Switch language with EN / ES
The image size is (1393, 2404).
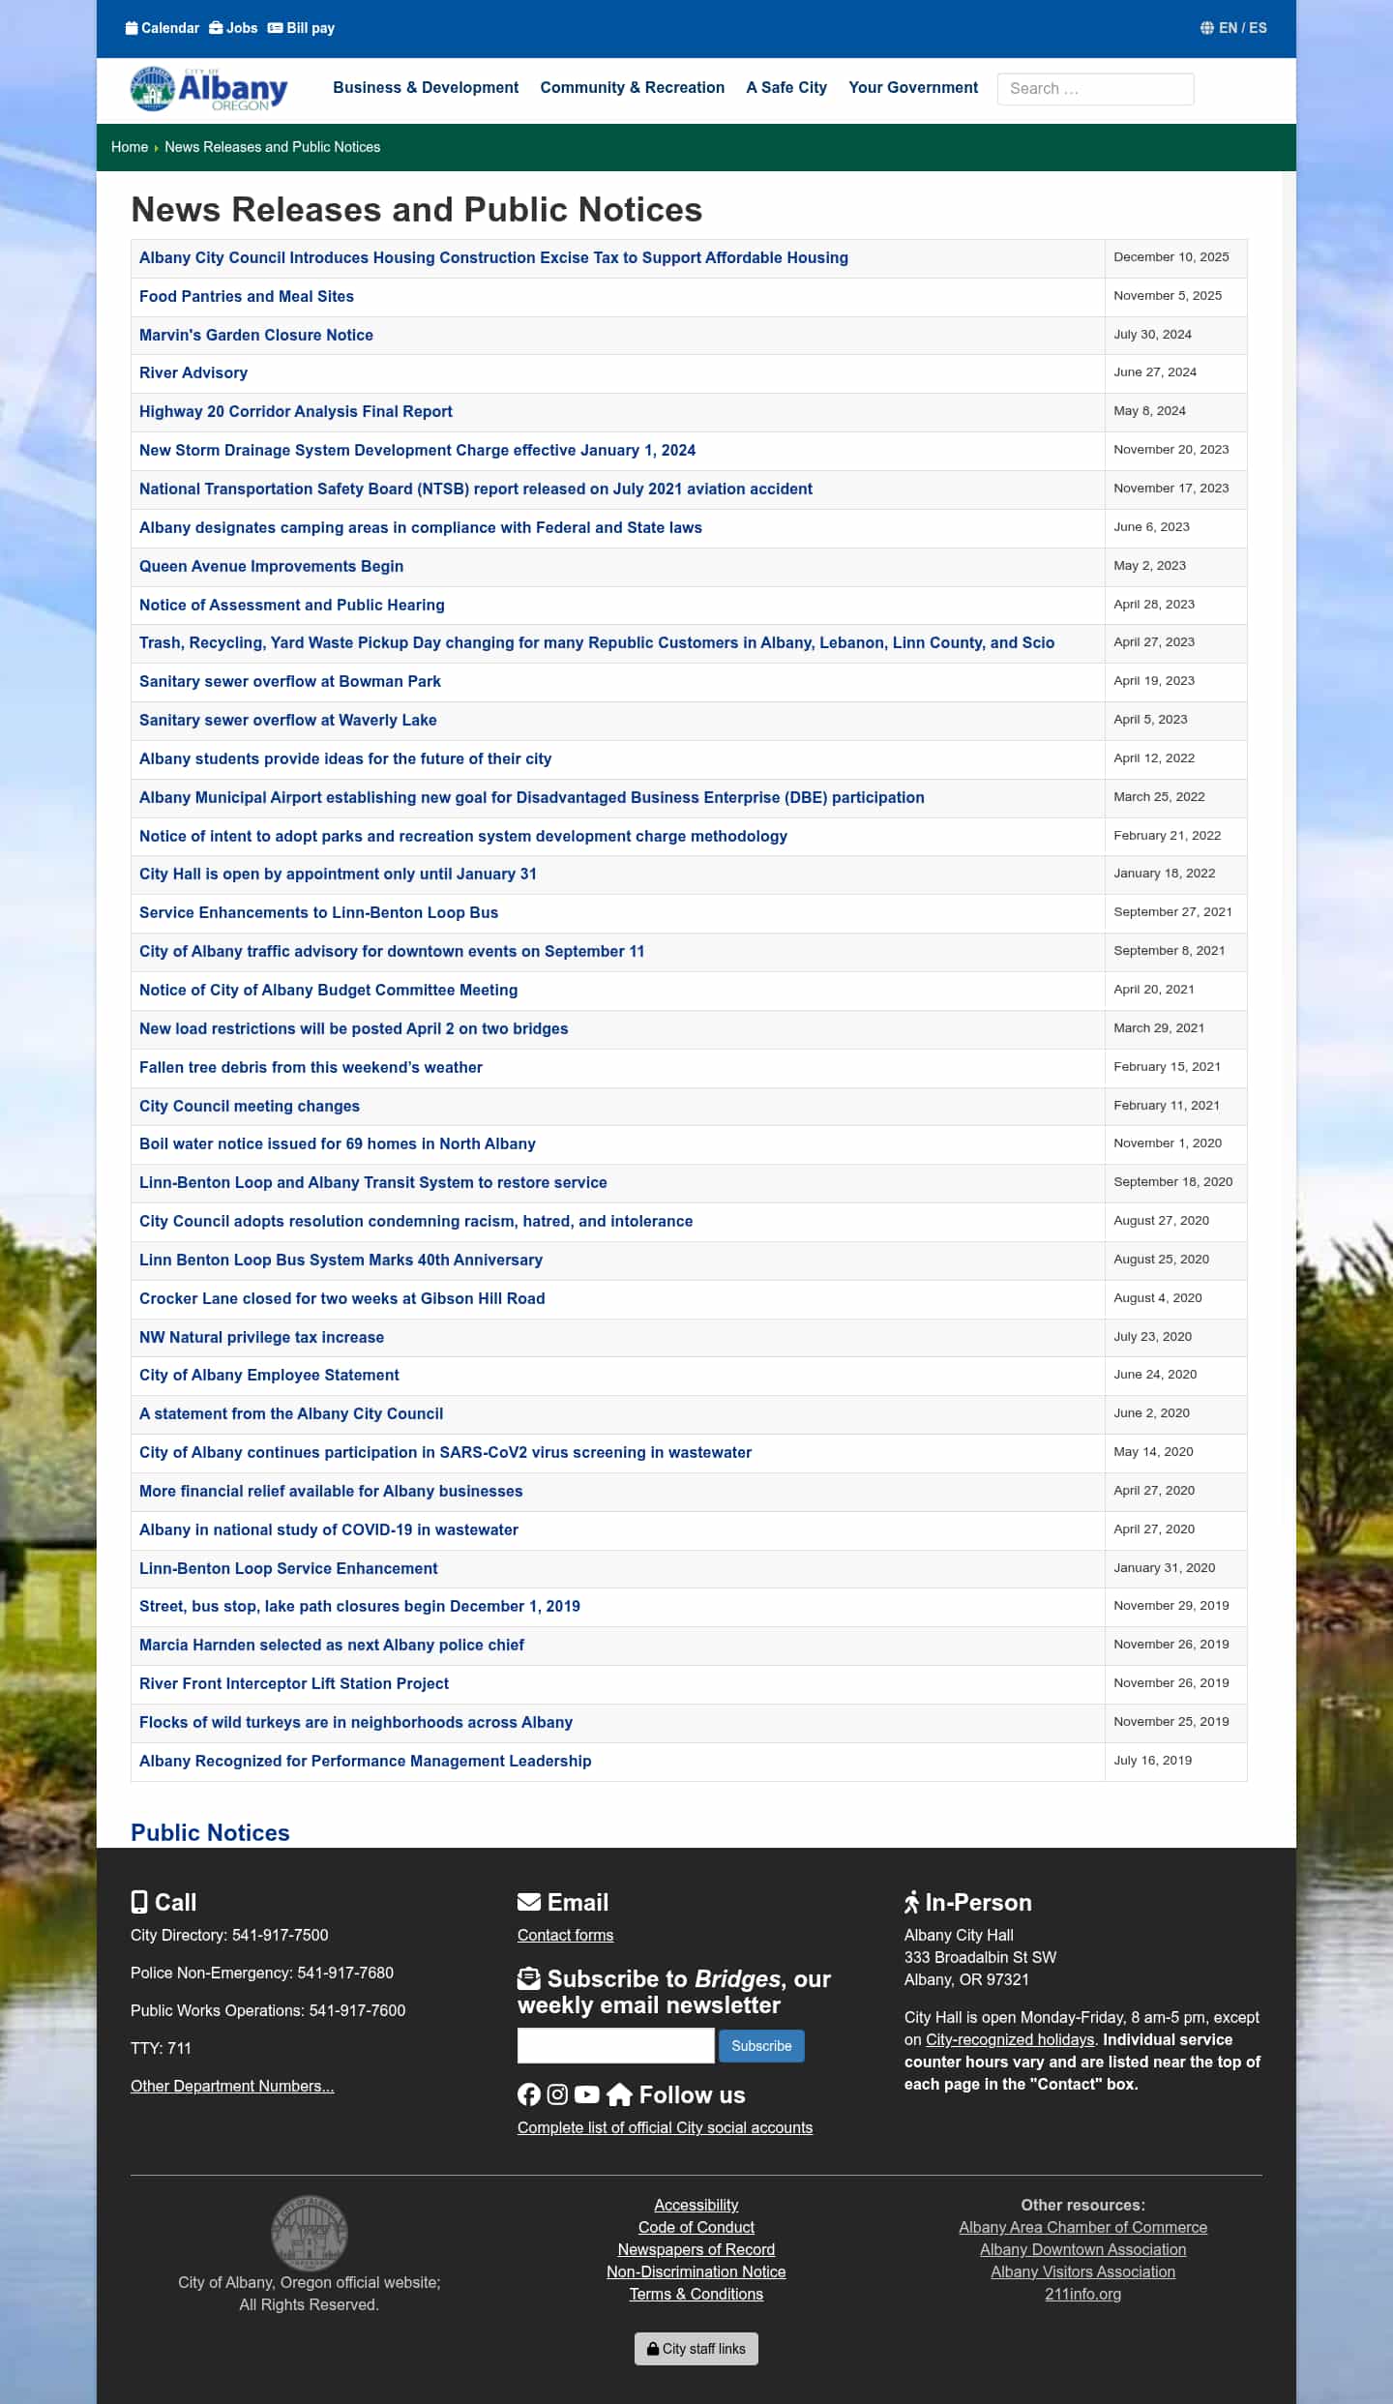(1233, 28)
